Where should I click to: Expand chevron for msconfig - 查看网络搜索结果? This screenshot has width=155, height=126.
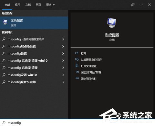point(63,39)
